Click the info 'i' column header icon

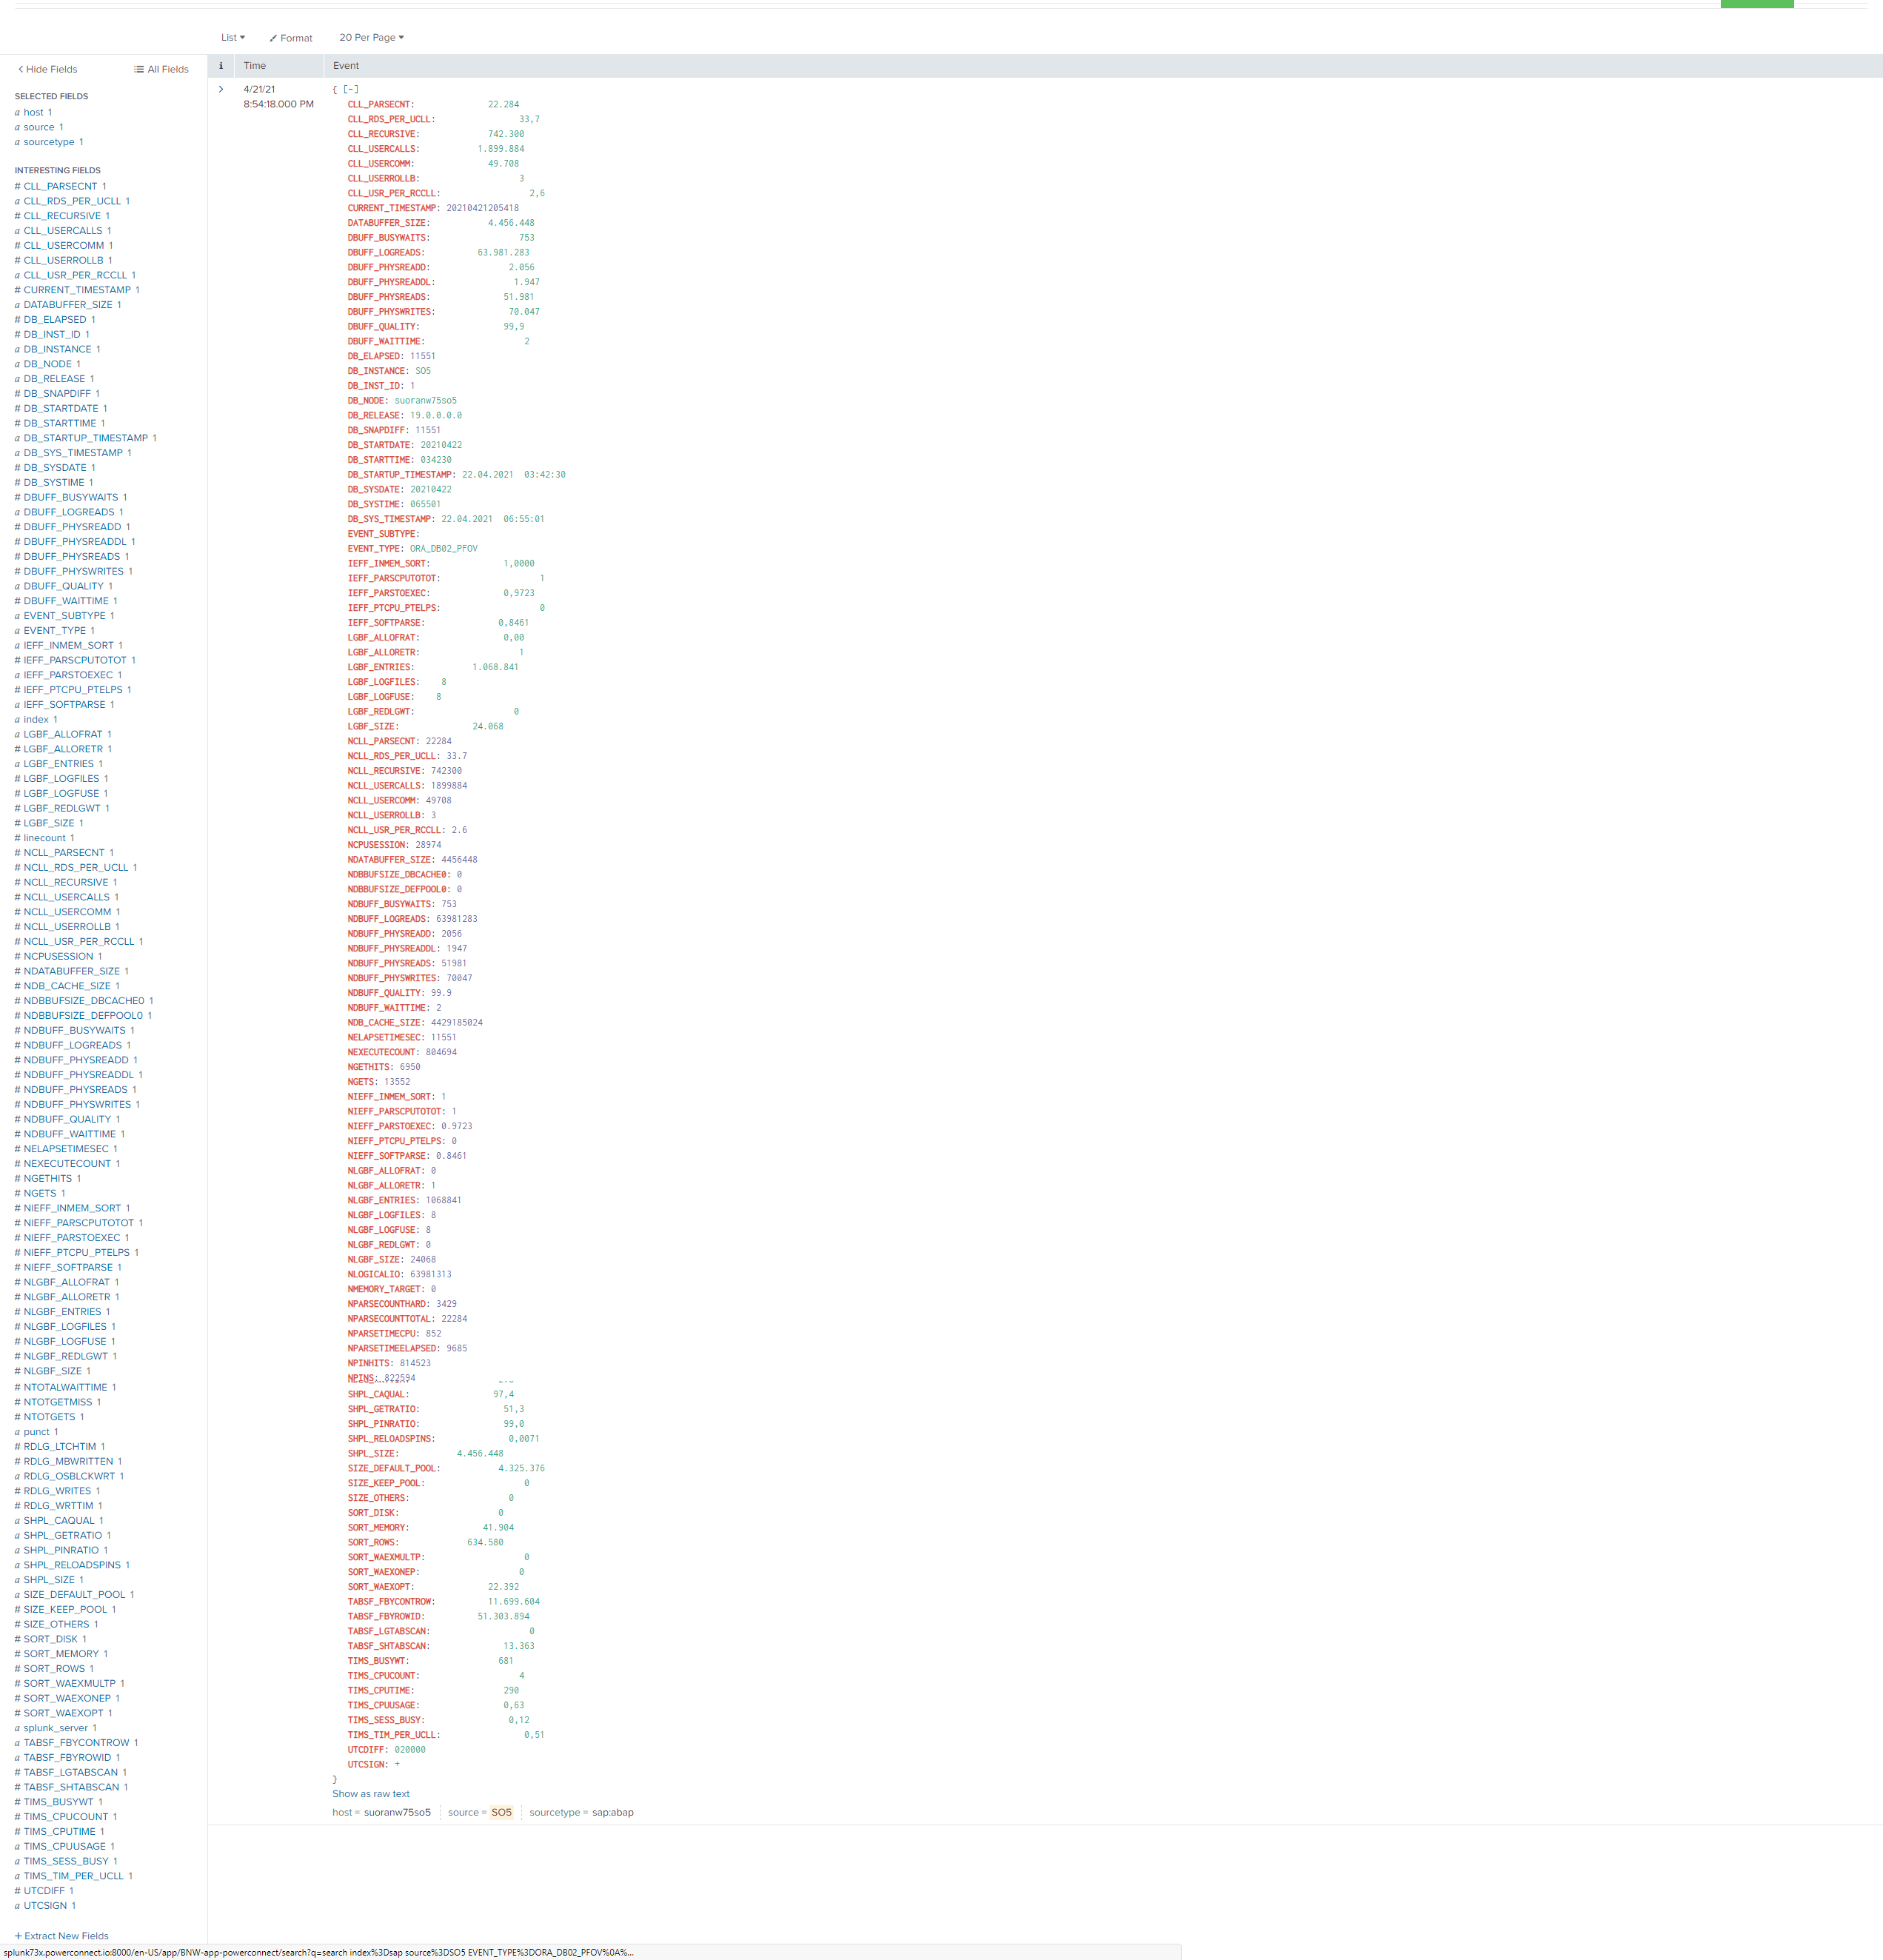221,66
